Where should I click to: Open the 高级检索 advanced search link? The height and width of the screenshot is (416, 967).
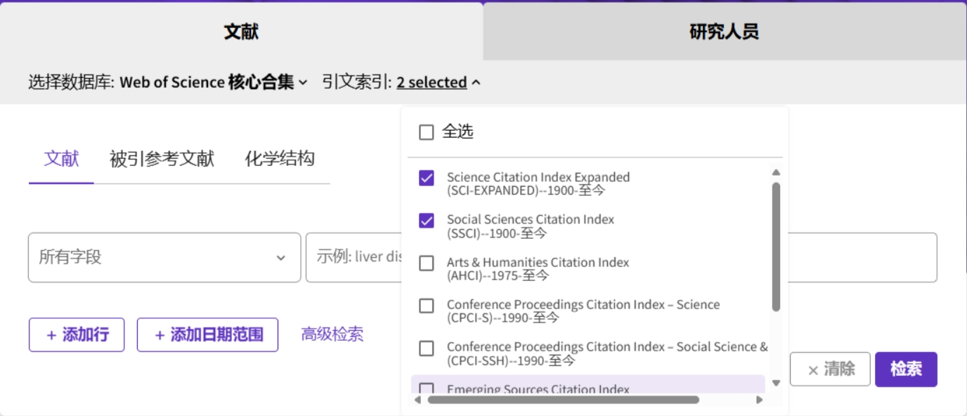pyautogui.click(x=332, y=334)
